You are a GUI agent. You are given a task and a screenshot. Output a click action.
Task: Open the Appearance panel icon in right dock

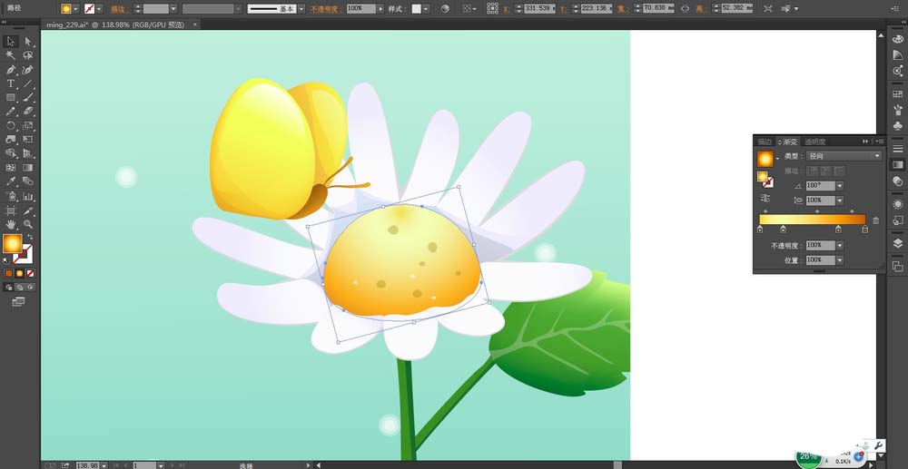[x=898, y=204]
